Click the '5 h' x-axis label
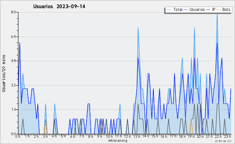235x144 pixels. [63, 136]
